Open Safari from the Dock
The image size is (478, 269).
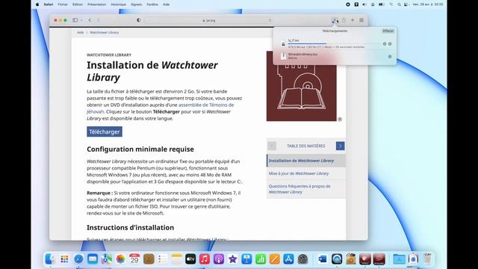(78, 259)
